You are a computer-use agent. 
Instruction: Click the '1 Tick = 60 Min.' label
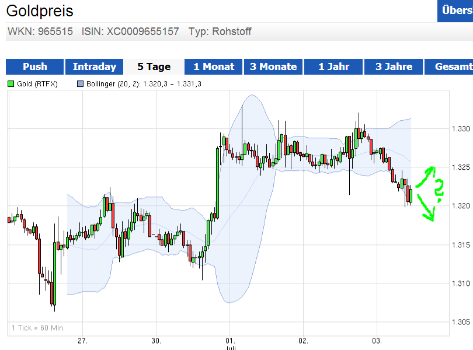point(38,328)
